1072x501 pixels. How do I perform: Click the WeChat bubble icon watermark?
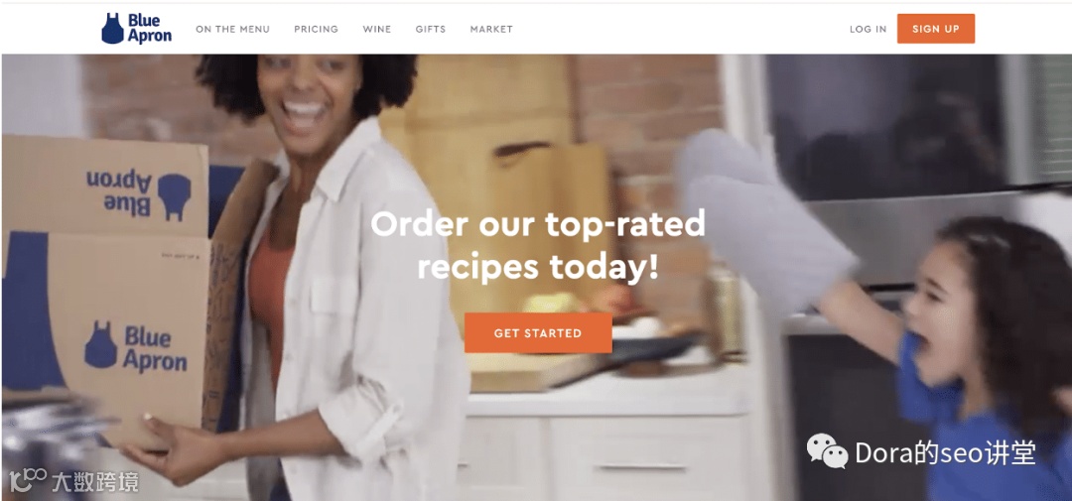[827, 451]
